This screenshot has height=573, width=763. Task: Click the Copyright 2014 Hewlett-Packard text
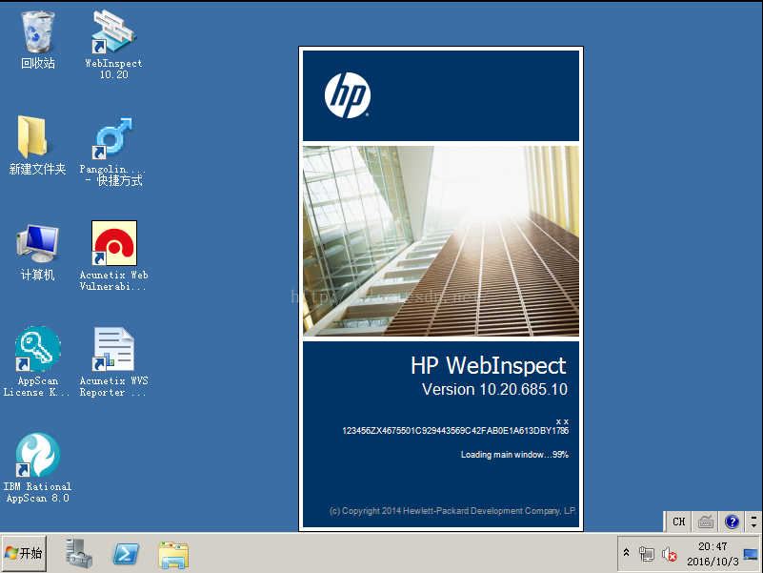452,511
